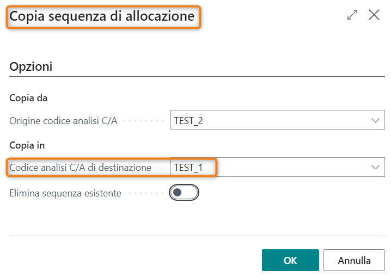Viewport: 391px width, 277px height.
Task: Close the Copia sequenza di allocazione dialog
Action: click(x=374, y=15)
